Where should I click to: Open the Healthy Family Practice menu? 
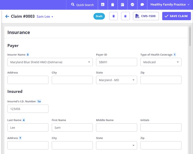pos(170,5)
